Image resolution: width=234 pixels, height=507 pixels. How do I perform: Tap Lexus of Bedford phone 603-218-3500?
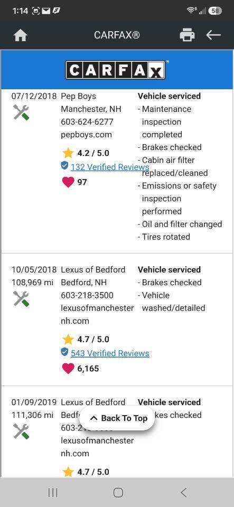(x=87, y=295)
